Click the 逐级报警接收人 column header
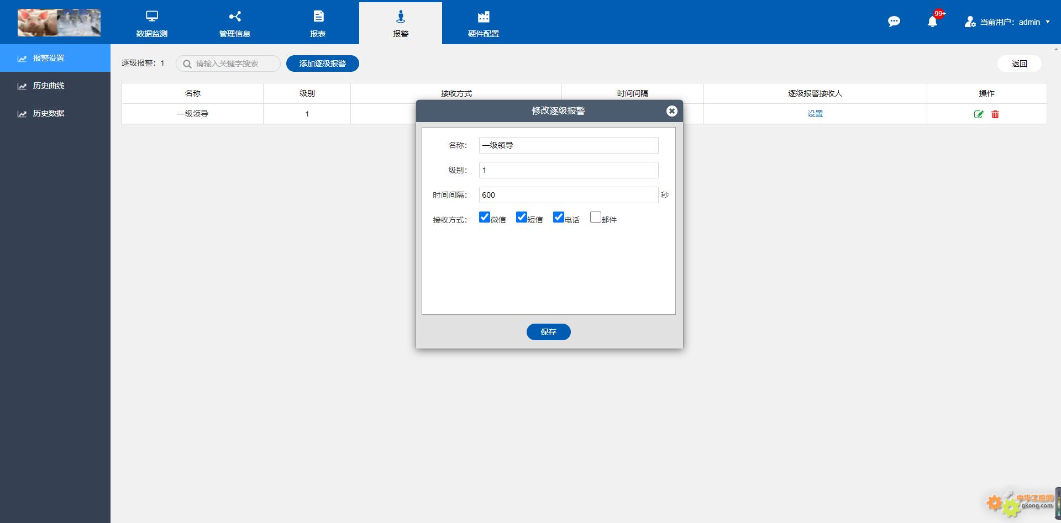This screenshot has width=1061, height=523. click(815, 93)
